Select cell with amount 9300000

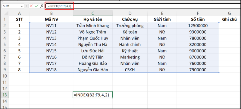(x=198, y=32)
